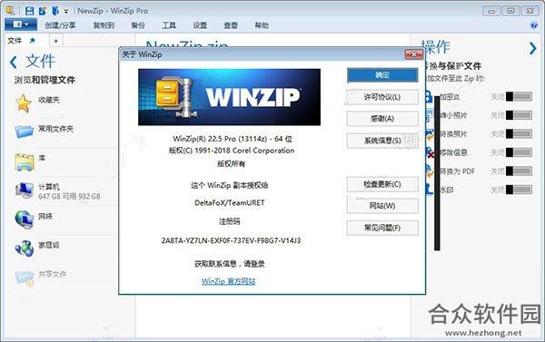Open the WinZip 官方网站 link

coord(228,281)
